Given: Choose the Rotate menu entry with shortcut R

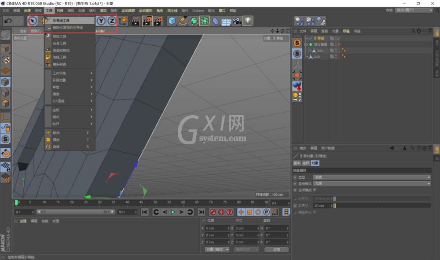Looking at the screenshot, I should tap(70, 146).
